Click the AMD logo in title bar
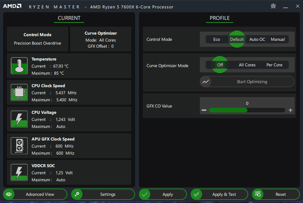Screen dimensions: 303x203 [12, 6]
